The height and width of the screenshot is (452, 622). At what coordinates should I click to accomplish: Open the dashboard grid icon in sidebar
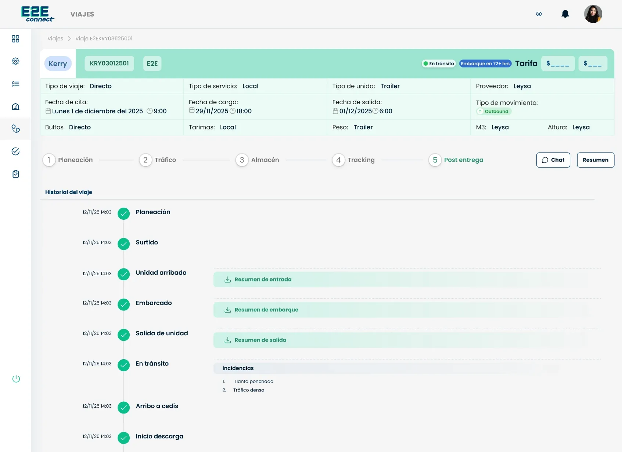15,39
